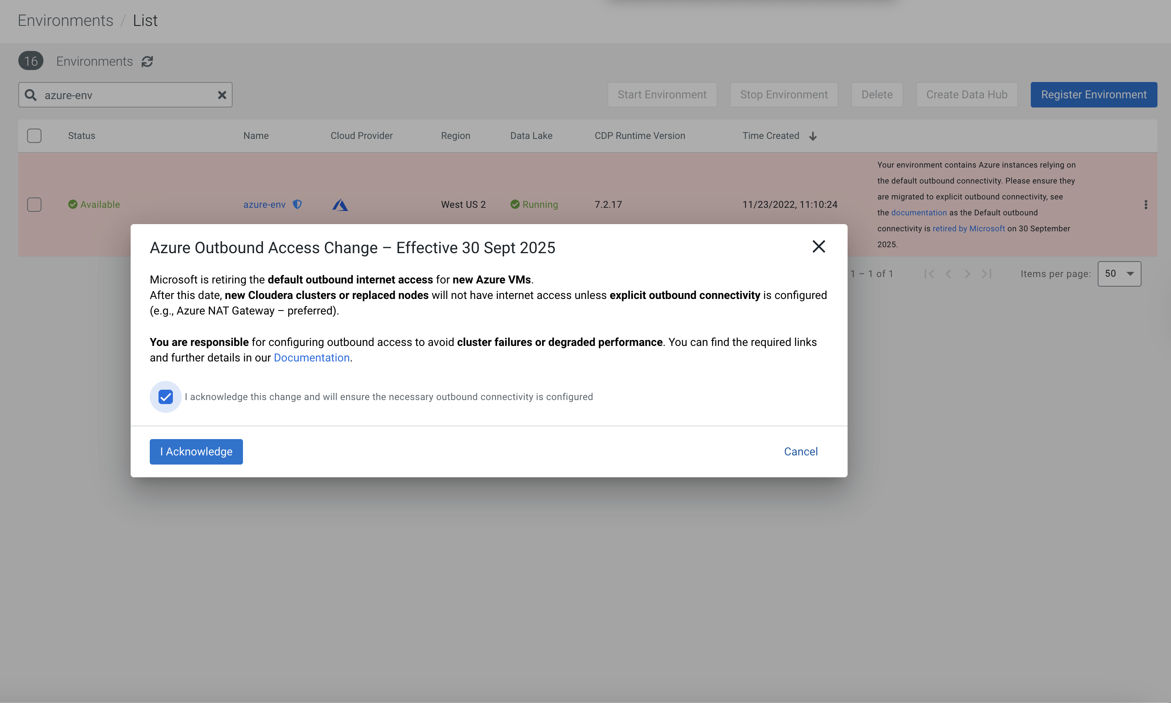Click the Start Environment button

[662, 95]
